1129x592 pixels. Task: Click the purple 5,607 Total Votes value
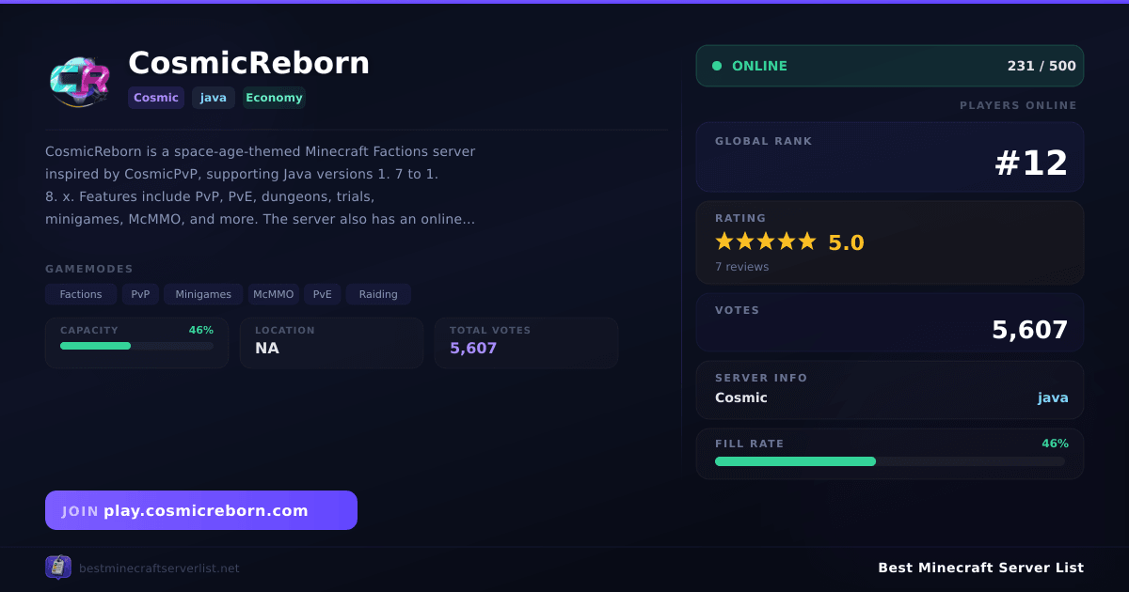pyautogui.click(x=473, y=349)
